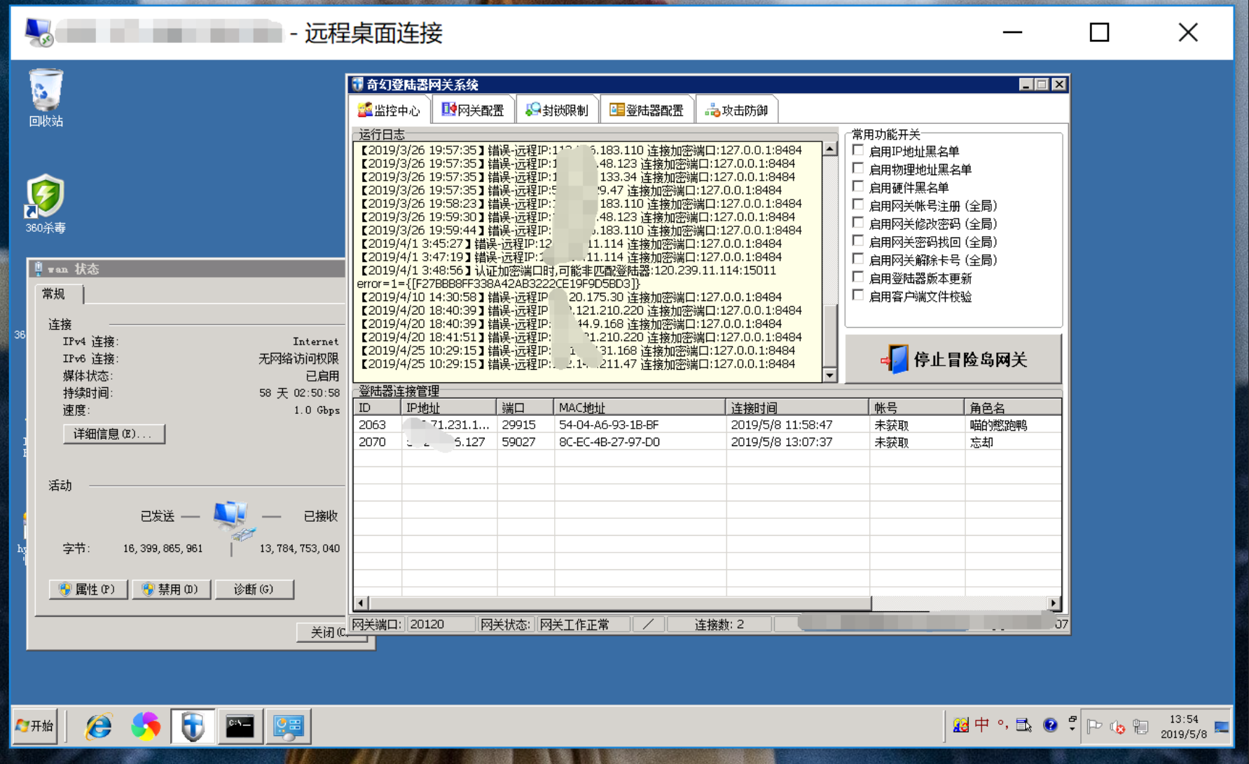
Task: Select connection row with ID 2063
Action: click(708, 424)
